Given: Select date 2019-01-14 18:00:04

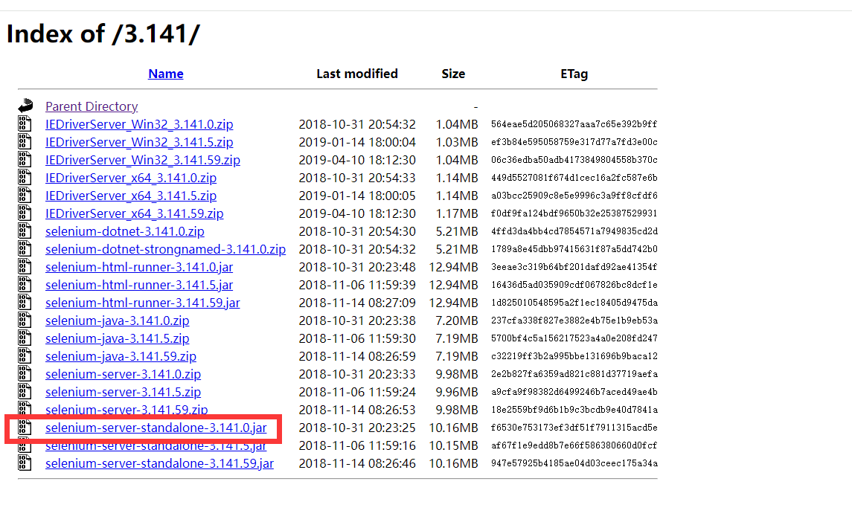Looking at the screenshot, I should [x=357, y=142].
